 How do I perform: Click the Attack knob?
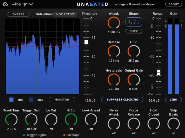114,23
